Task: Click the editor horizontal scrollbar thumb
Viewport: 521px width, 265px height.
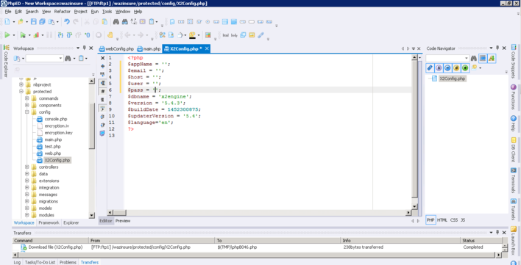Action: (x=120, y=213)
